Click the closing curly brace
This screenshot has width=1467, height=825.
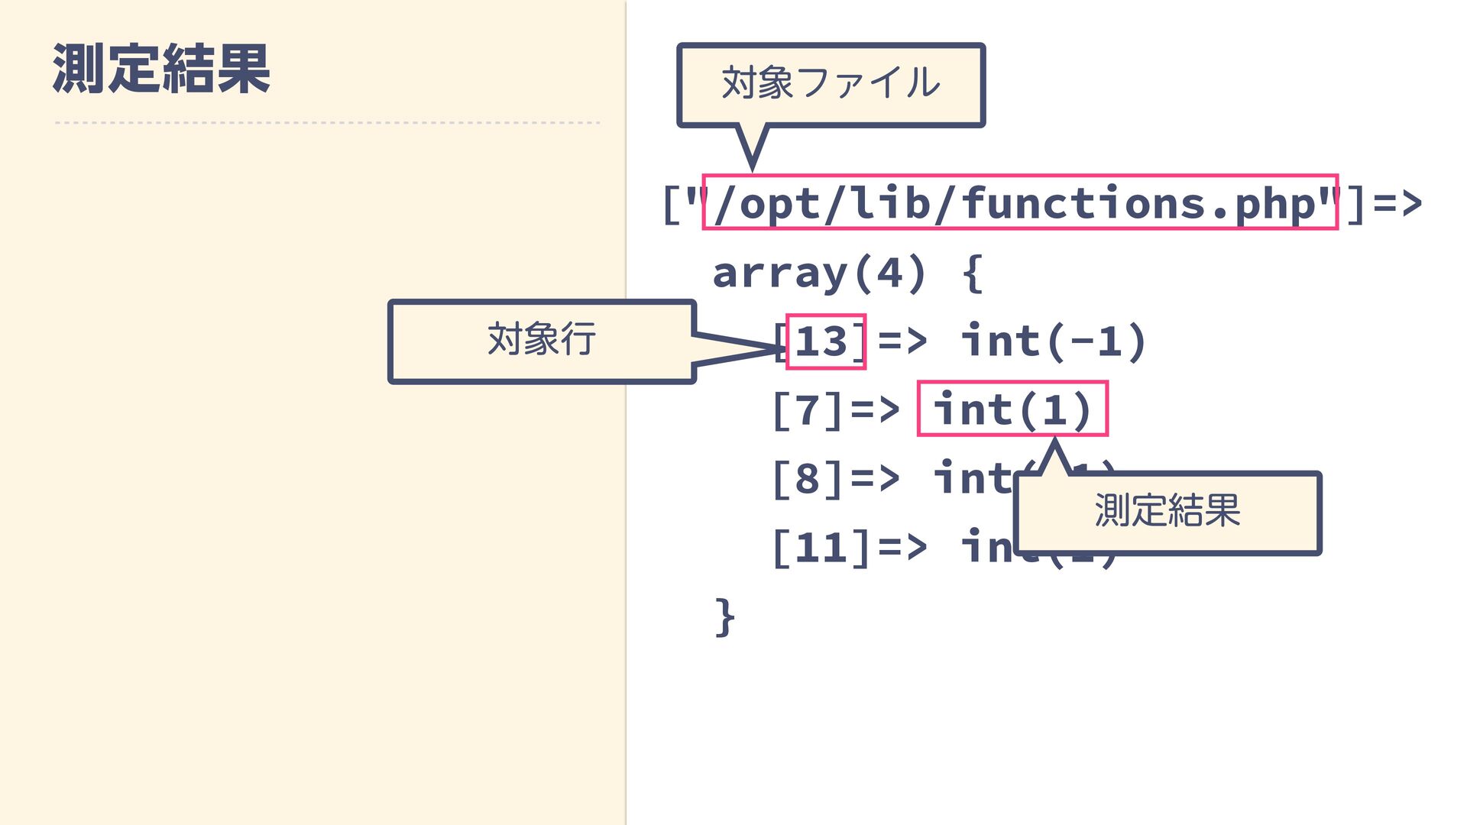(x=725, y=616)
